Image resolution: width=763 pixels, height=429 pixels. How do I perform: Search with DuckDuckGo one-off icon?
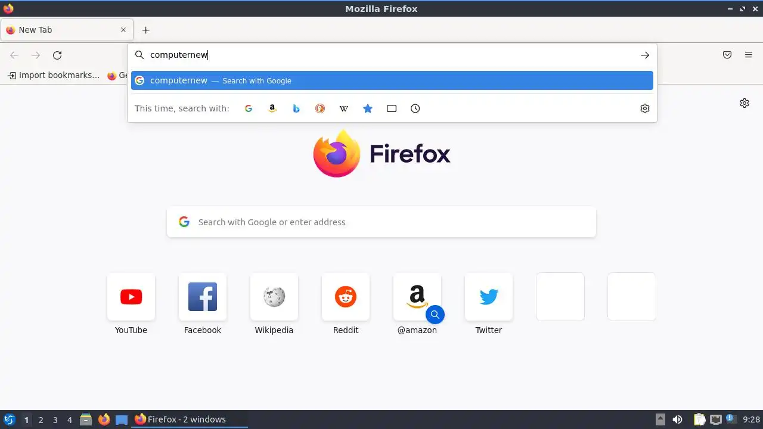click(x=320, y=108)
